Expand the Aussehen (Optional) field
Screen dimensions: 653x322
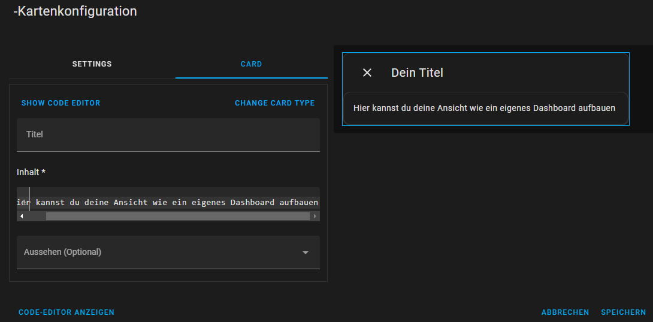click(168, 252)
